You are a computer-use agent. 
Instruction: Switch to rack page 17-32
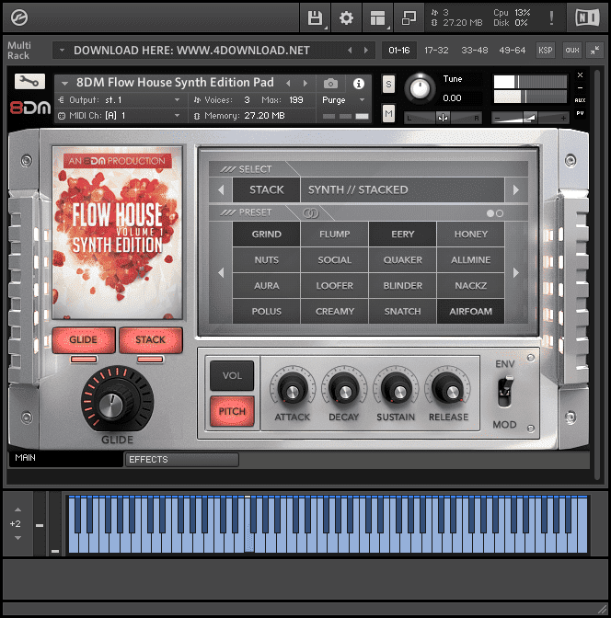tap(436, 50)
